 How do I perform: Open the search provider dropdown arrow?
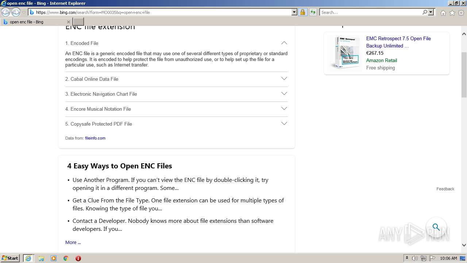431,12
